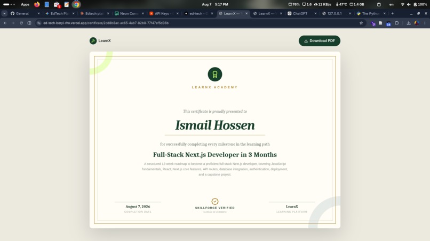Screen dimensions: 430x241
Task: Open the blue extension with badge 34
Action: pos(388,23)
